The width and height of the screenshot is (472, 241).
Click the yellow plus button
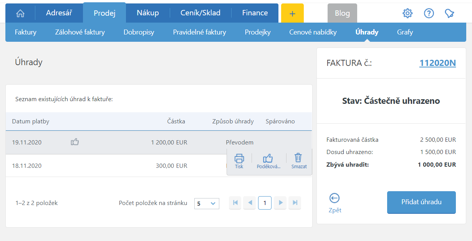tap(292, 13)
